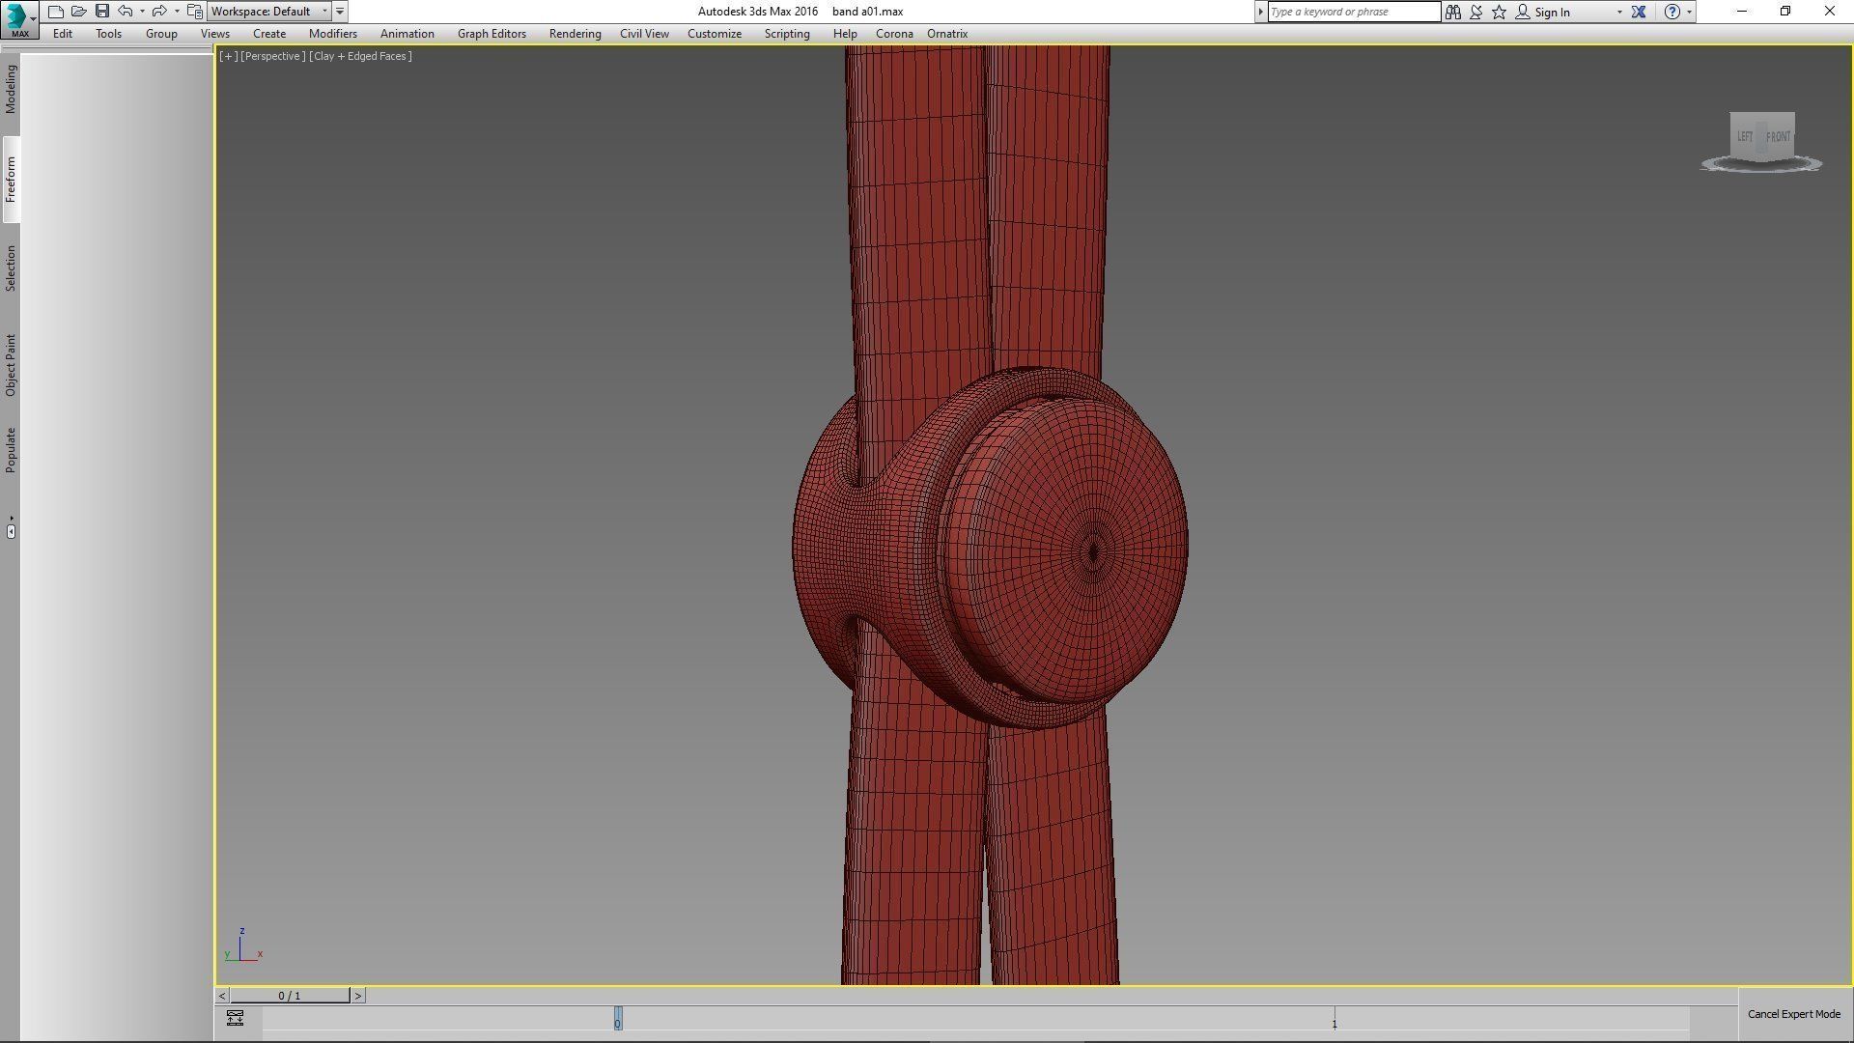The width and height of the screenshot is (1854, 1043).
Task: Open the Views menu
Action: [x=215, y=34]
